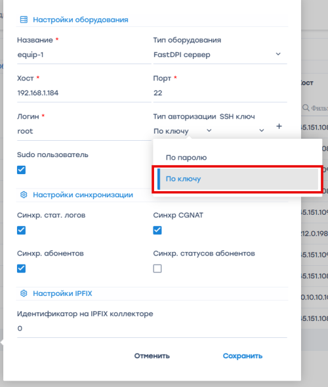Click the Порт input field
The height and width of the screenshot is (387, 328).
coord(220,93)
